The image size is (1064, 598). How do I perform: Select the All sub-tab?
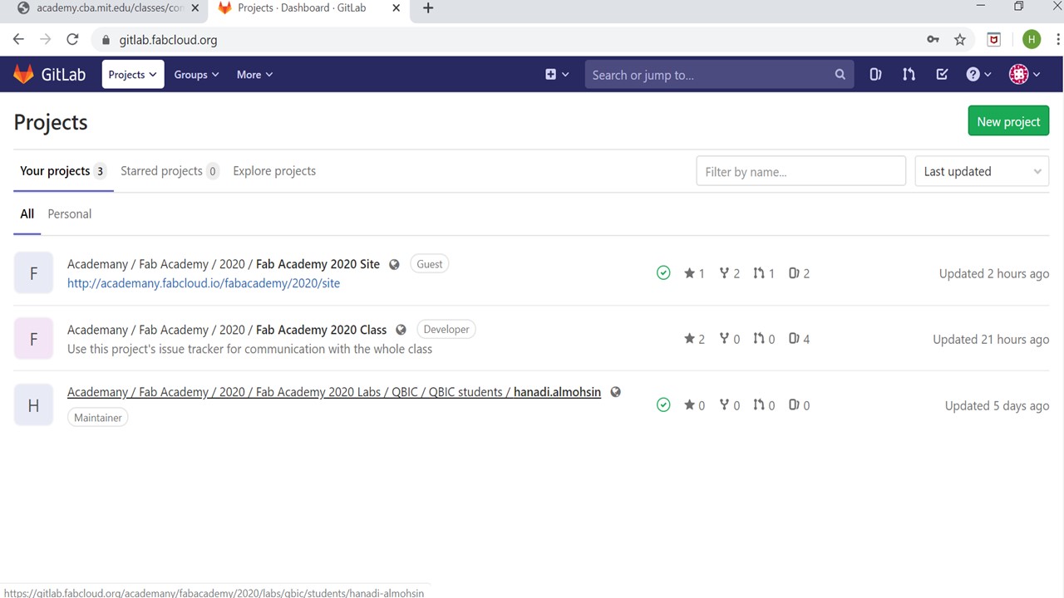[27, 214]
